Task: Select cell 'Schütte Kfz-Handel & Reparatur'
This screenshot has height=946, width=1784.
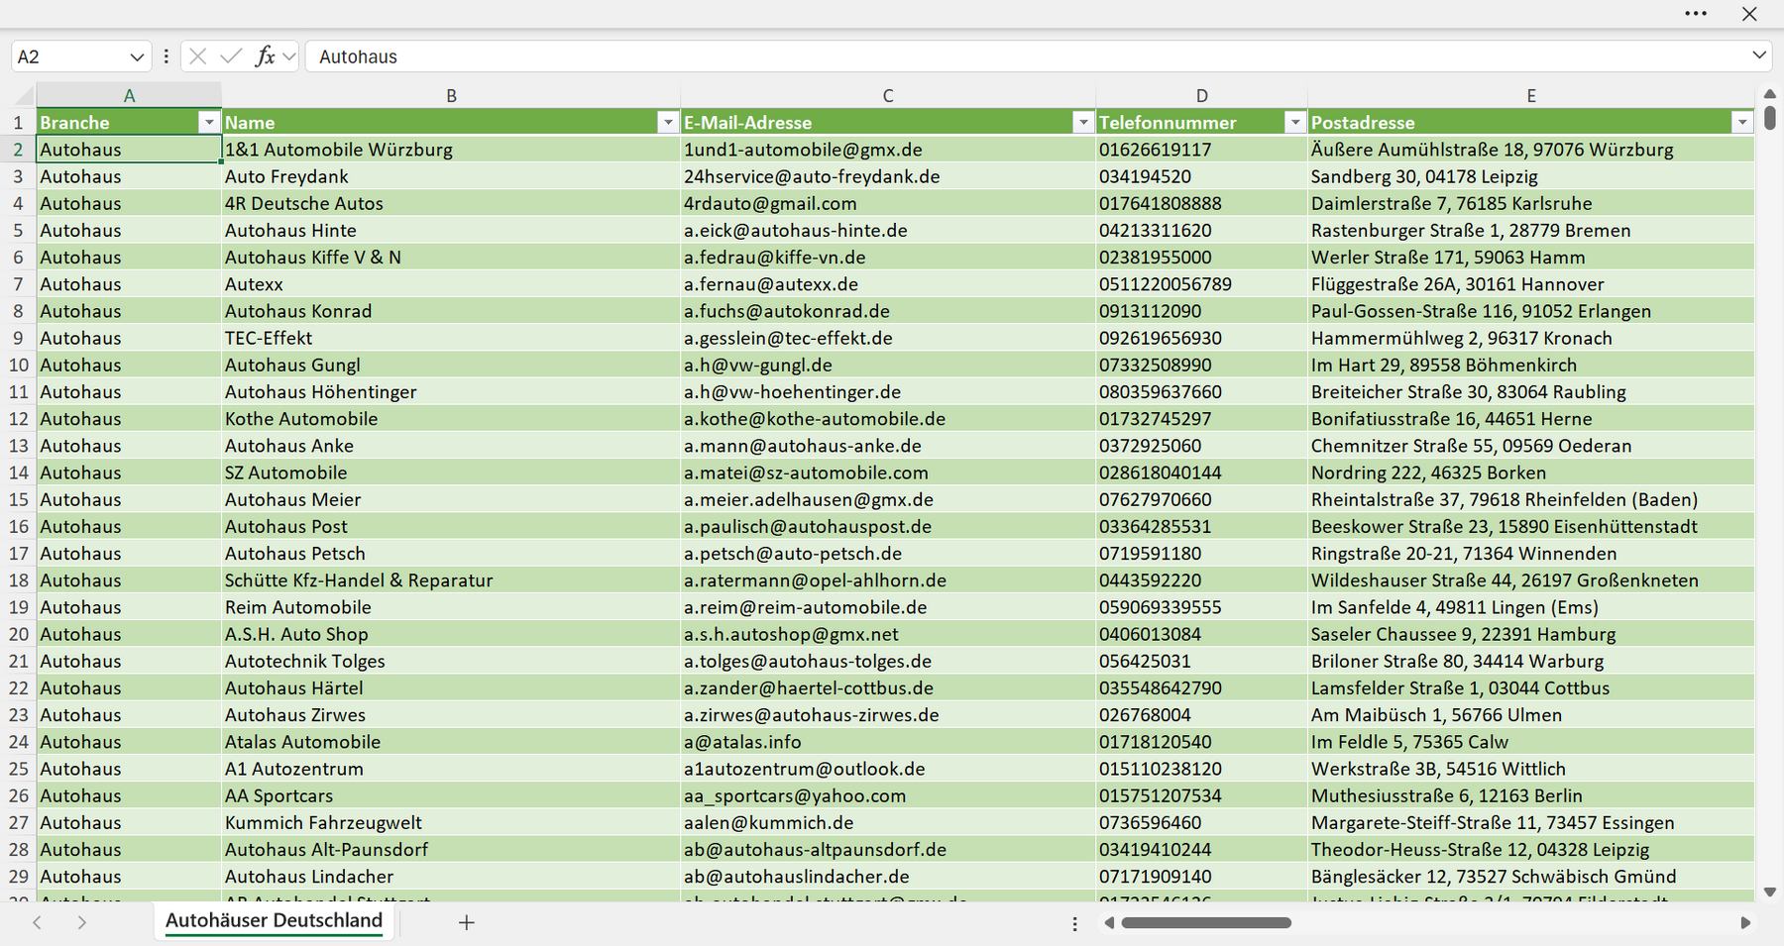Action: pos(451,580)
